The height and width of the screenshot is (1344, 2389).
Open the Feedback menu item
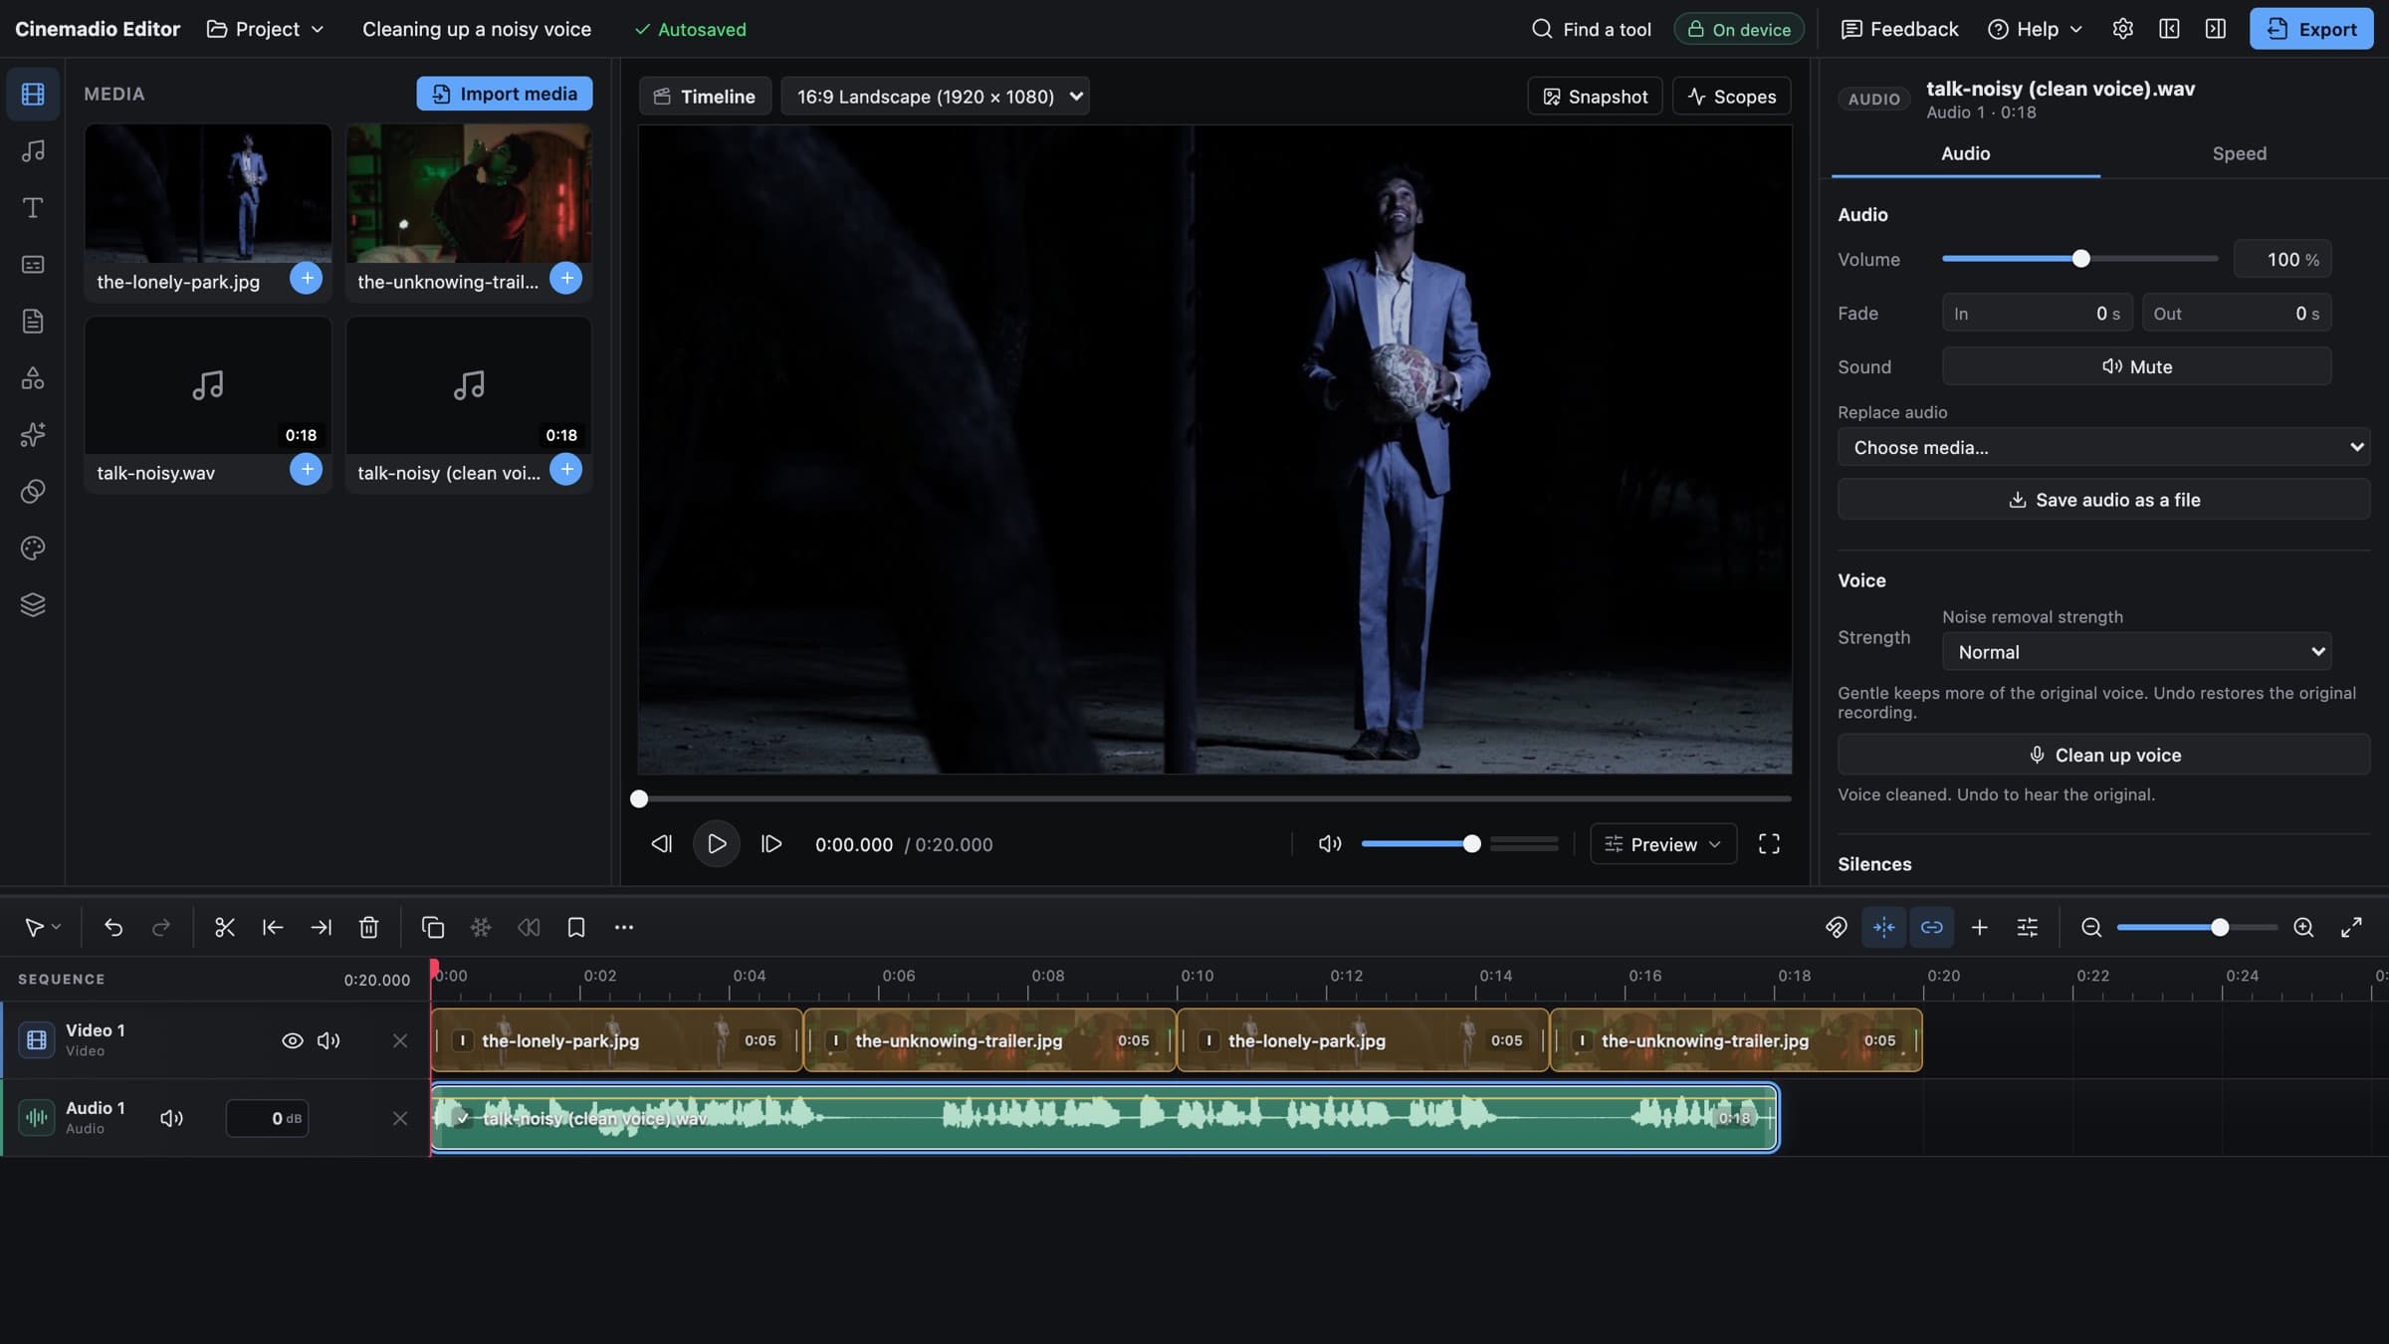click(x=1899, y=29)
